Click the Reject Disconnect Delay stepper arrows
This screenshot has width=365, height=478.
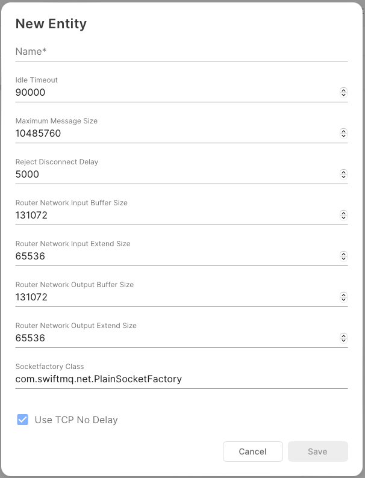[343, 175]
